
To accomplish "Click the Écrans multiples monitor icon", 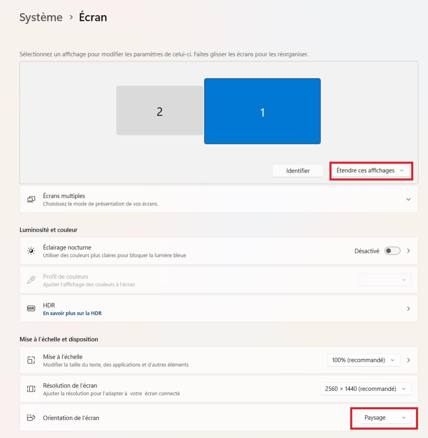I will [x=31, y=199].
